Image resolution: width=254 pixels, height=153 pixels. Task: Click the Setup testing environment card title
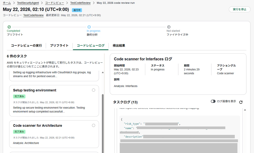35,90
